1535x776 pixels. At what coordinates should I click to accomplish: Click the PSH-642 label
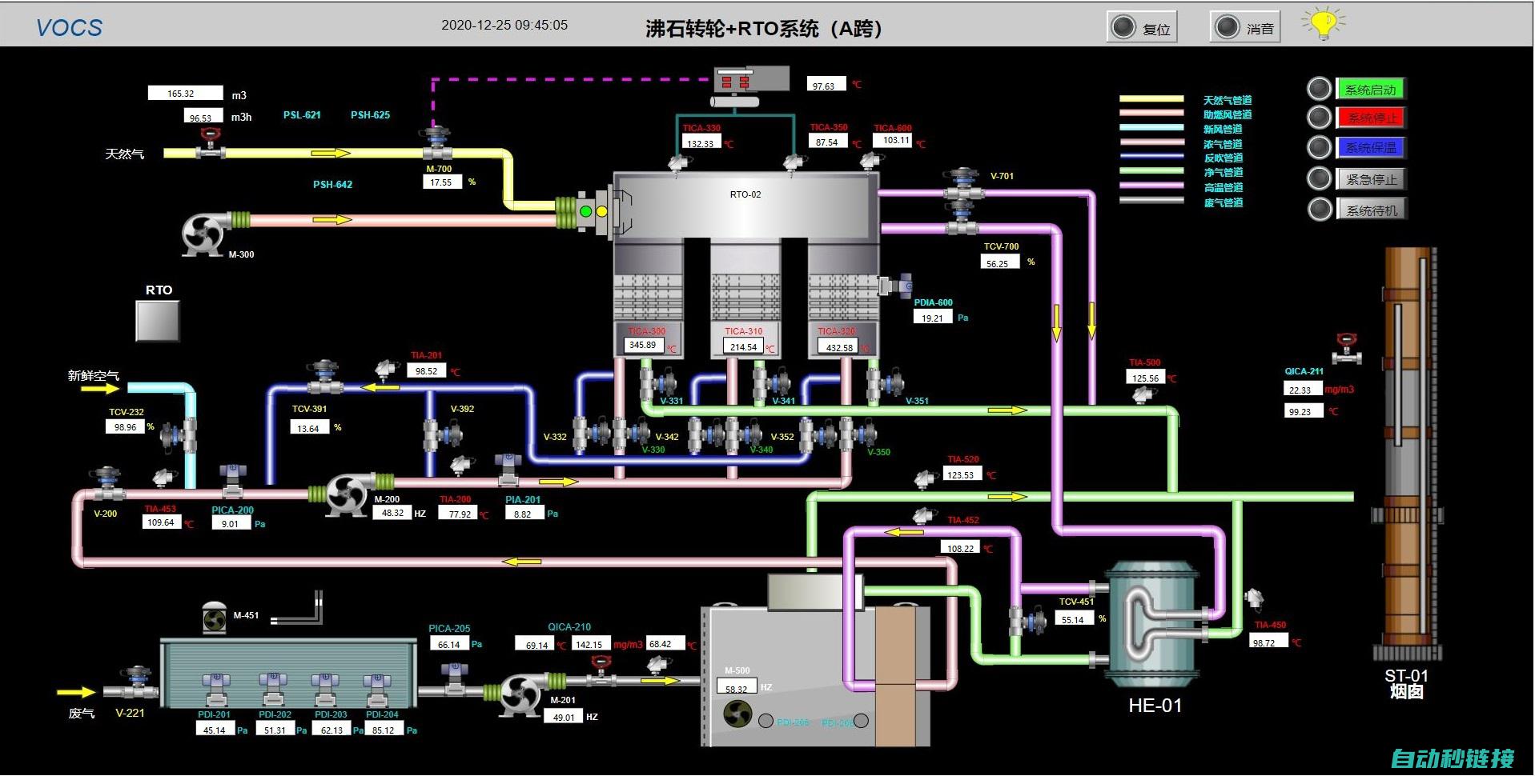(x=332, y=184)
